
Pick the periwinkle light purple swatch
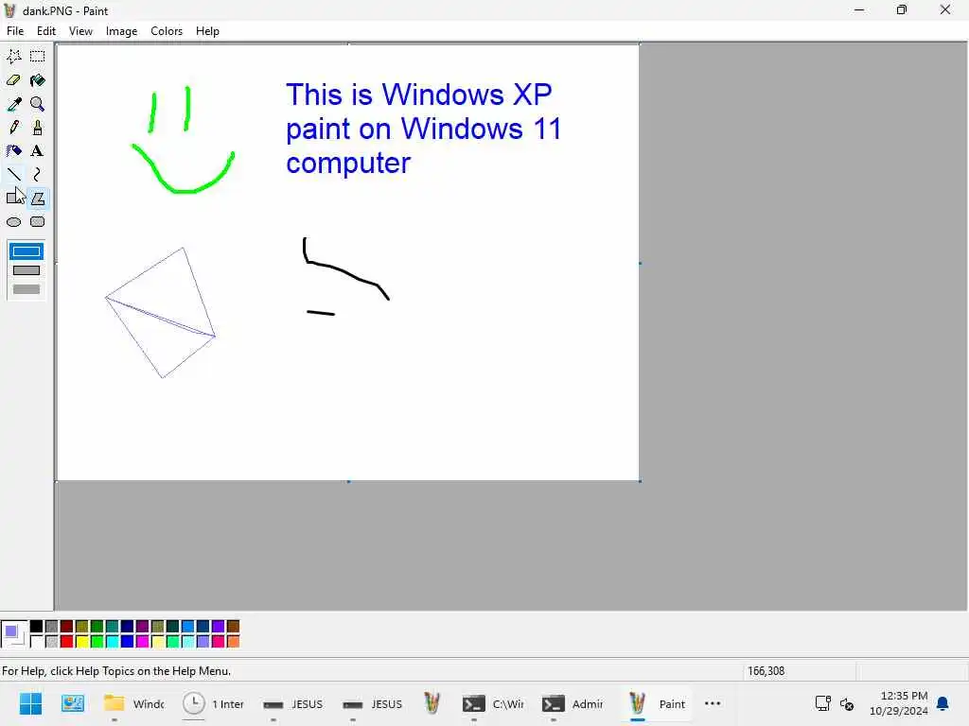tap(203, 642)
